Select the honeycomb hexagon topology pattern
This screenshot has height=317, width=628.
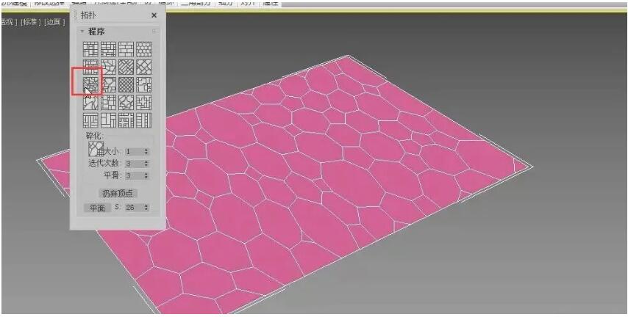point(143,50)
